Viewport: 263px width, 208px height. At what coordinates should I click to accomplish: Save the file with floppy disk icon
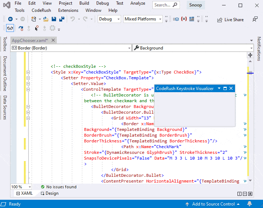click(54, 19)
